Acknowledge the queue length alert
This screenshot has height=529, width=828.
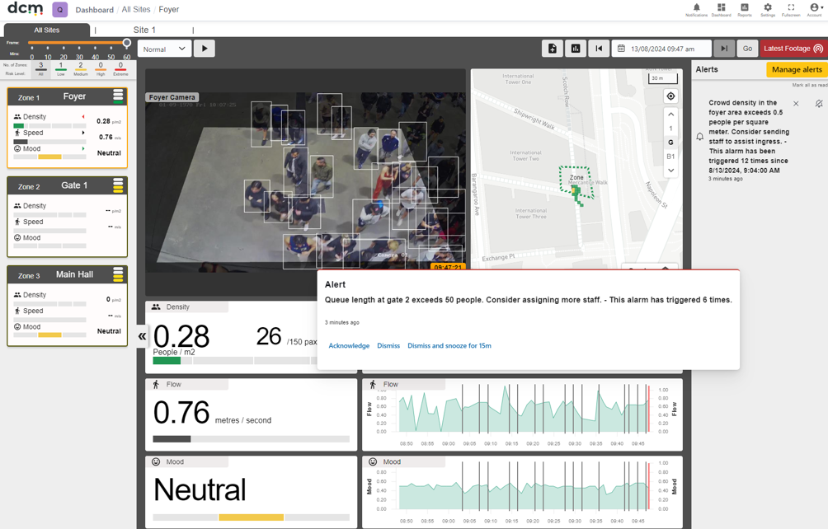click(x=349, y=345)
